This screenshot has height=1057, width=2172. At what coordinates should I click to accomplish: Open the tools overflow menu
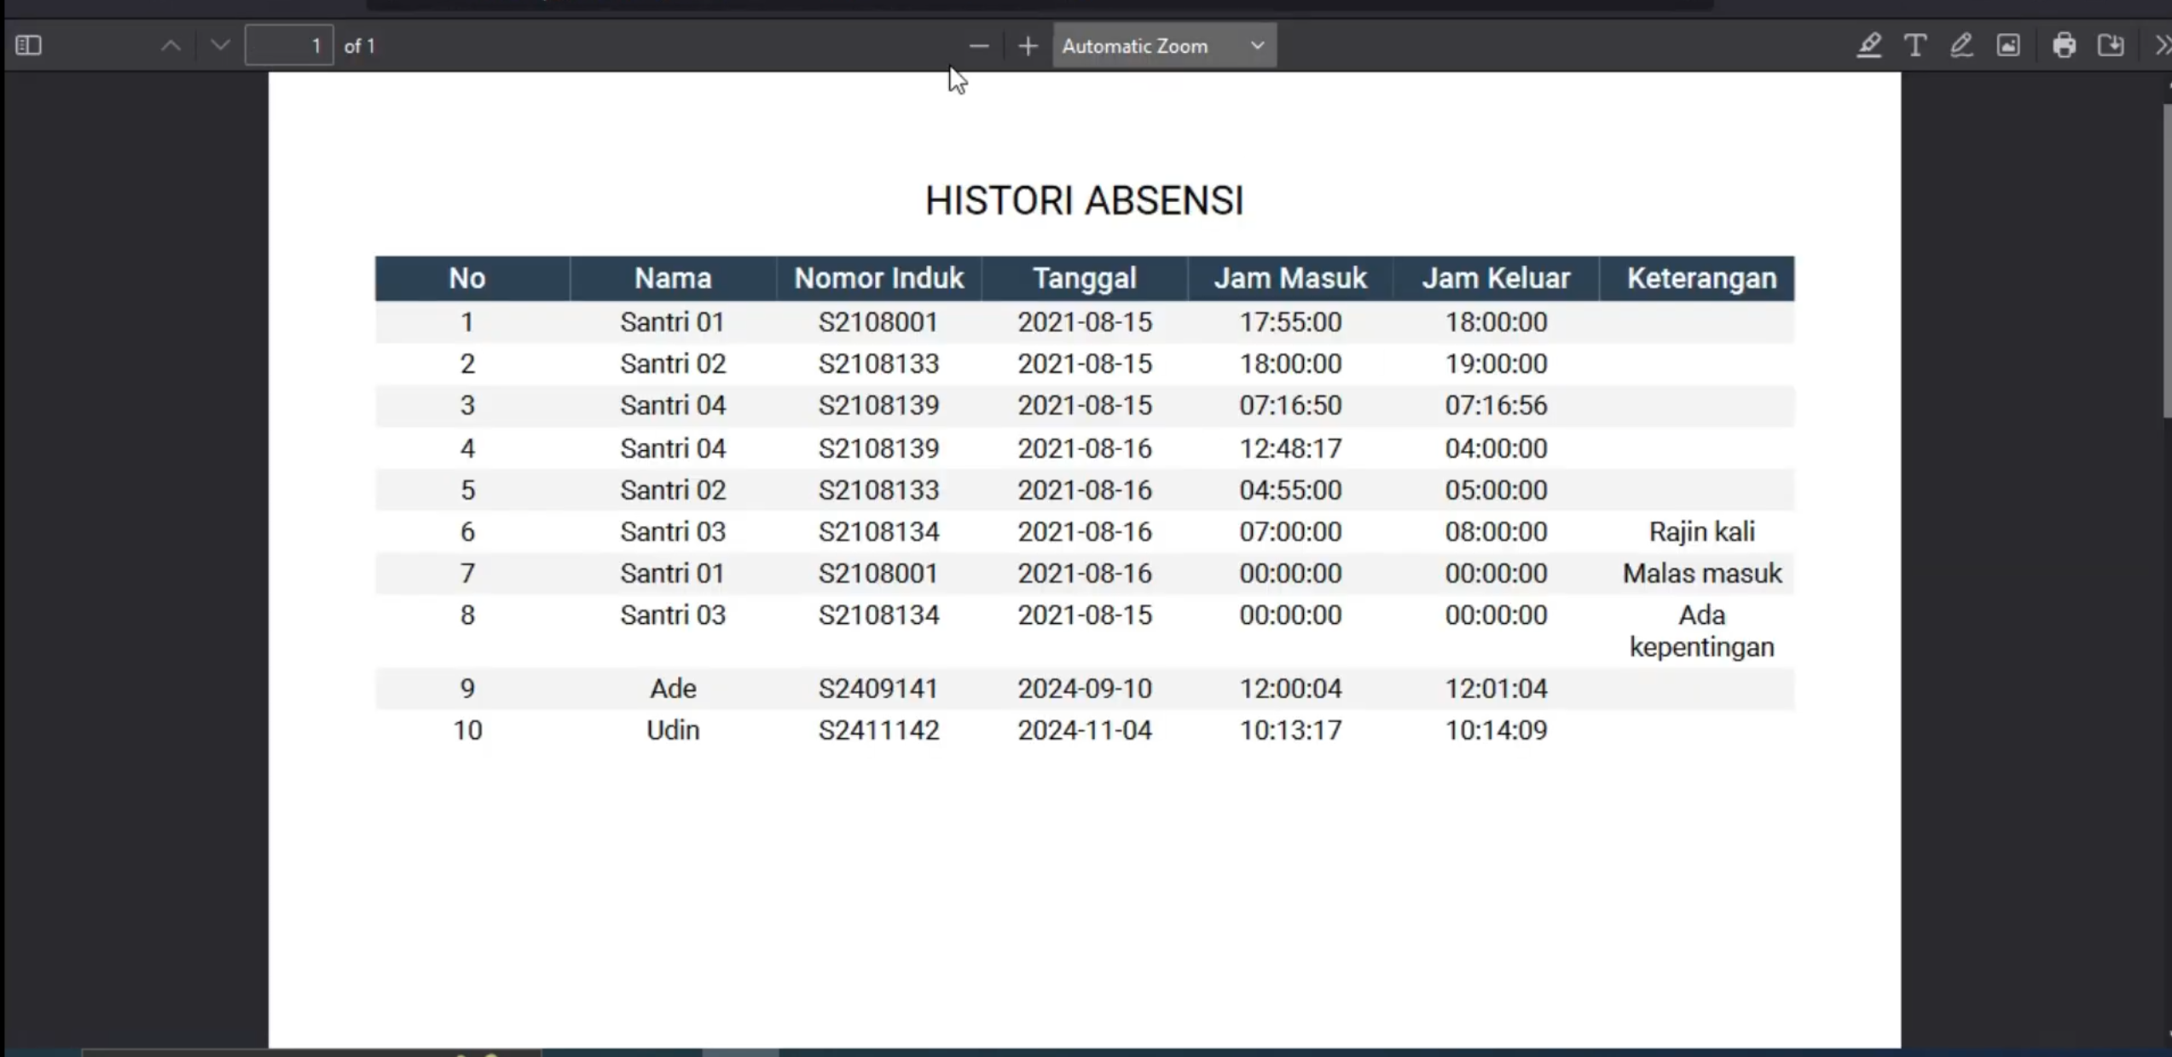(x=2163, y=45)
